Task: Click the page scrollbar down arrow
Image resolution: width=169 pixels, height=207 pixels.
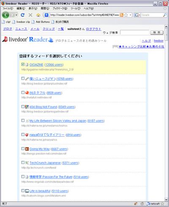Action: [166, 199]
